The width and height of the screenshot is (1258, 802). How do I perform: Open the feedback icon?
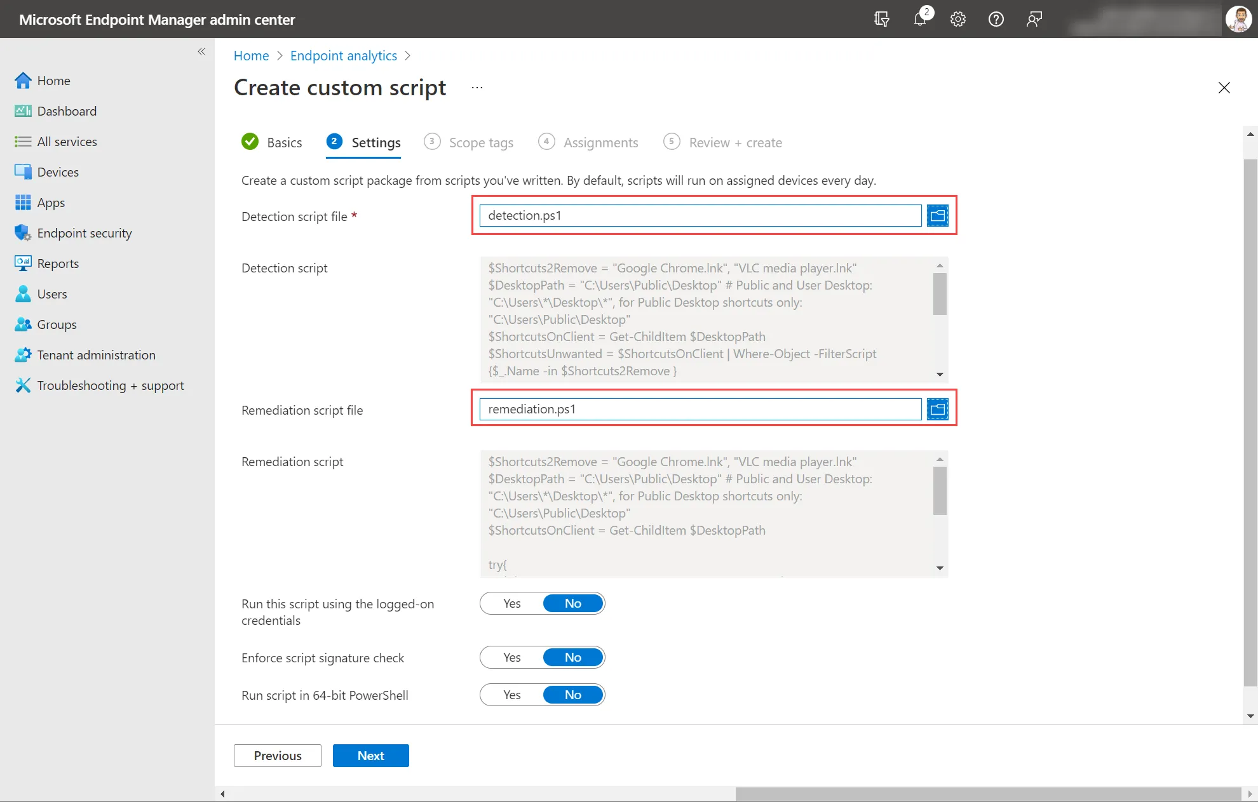click(x=1034, y=19)
